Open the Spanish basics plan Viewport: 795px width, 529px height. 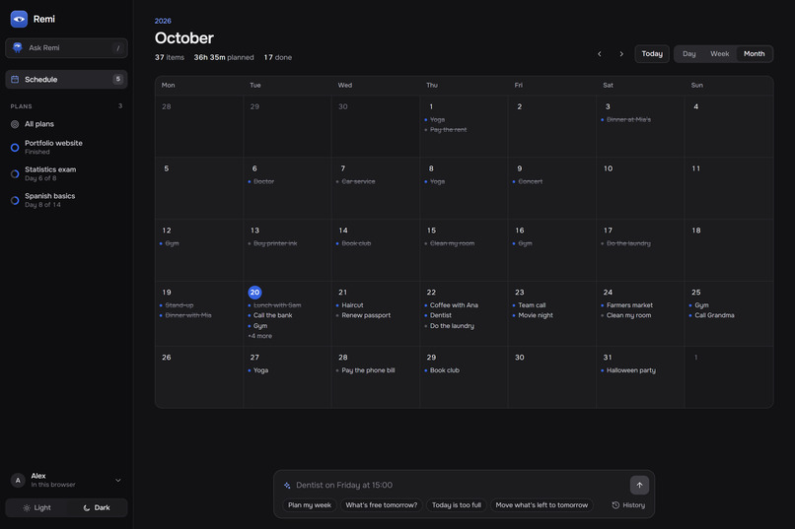pyautogui.click(x=66, y=200)
